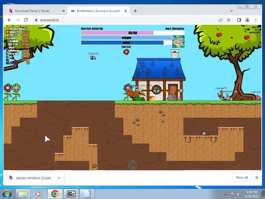Click the red flower under You eat
Screen dimensions: 265x199
click(x=126, y=52)
